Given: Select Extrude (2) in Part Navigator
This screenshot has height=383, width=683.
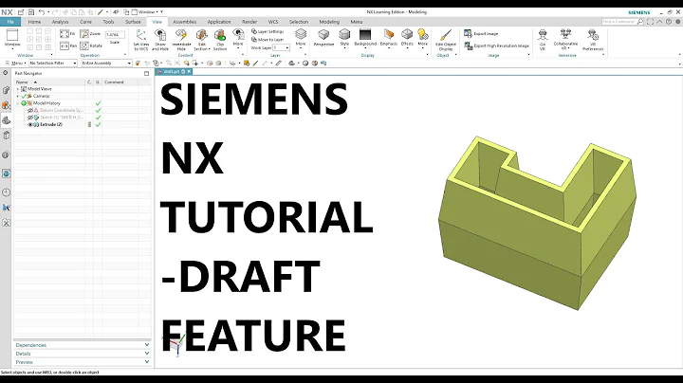Looking at the screenshot, I should click(x=51, y=124).
